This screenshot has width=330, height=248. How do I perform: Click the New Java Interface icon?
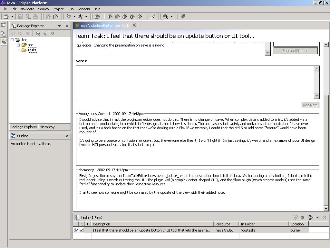(132, 16)
